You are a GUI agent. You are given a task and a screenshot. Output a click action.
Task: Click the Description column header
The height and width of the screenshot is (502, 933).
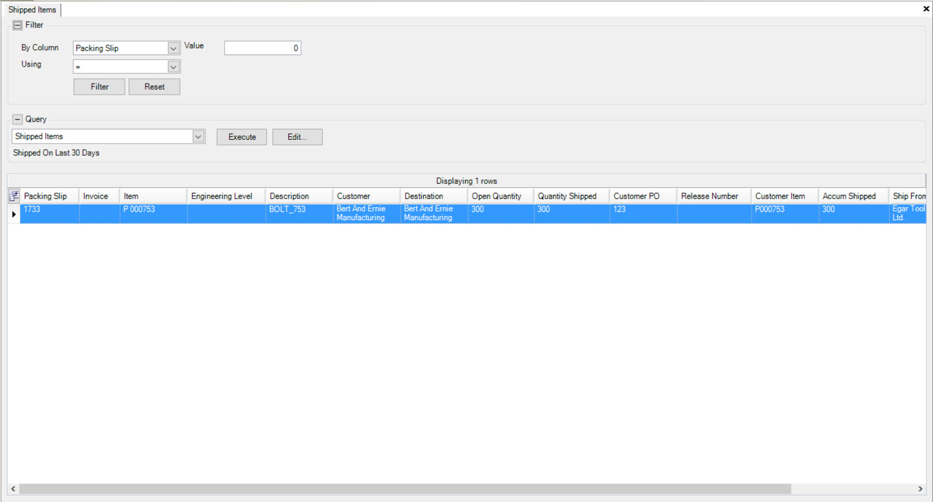click(299, 196)
